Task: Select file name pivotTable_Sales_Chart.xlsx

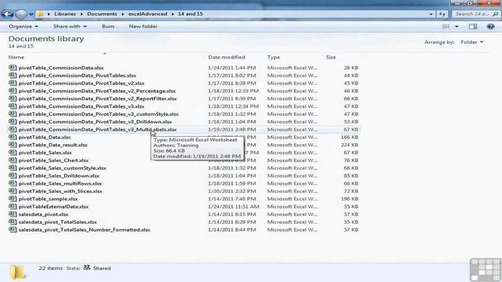Action: click(x=54, y=160)
